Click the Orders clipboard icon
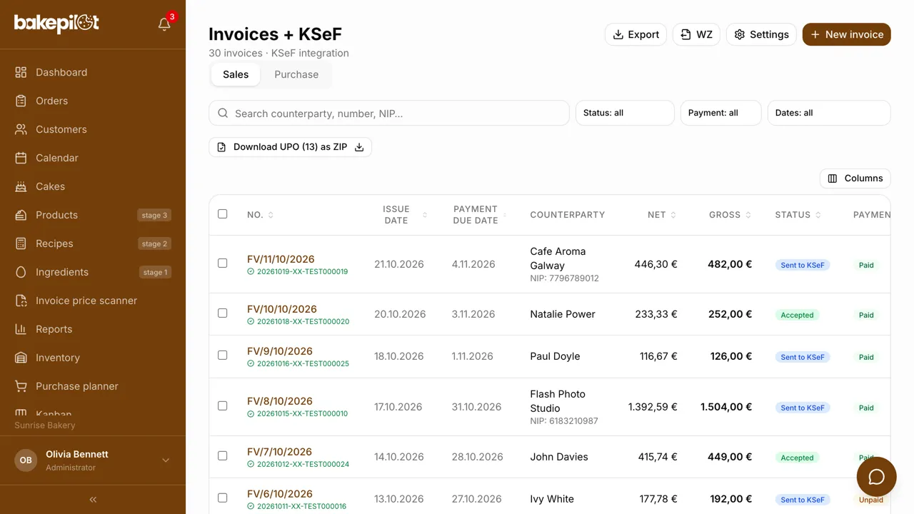The height and width of the screenshot is (514, 914). (x=21, y=101)
